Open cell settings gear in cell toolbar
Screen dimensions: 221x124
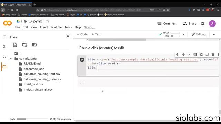(201, 54)
